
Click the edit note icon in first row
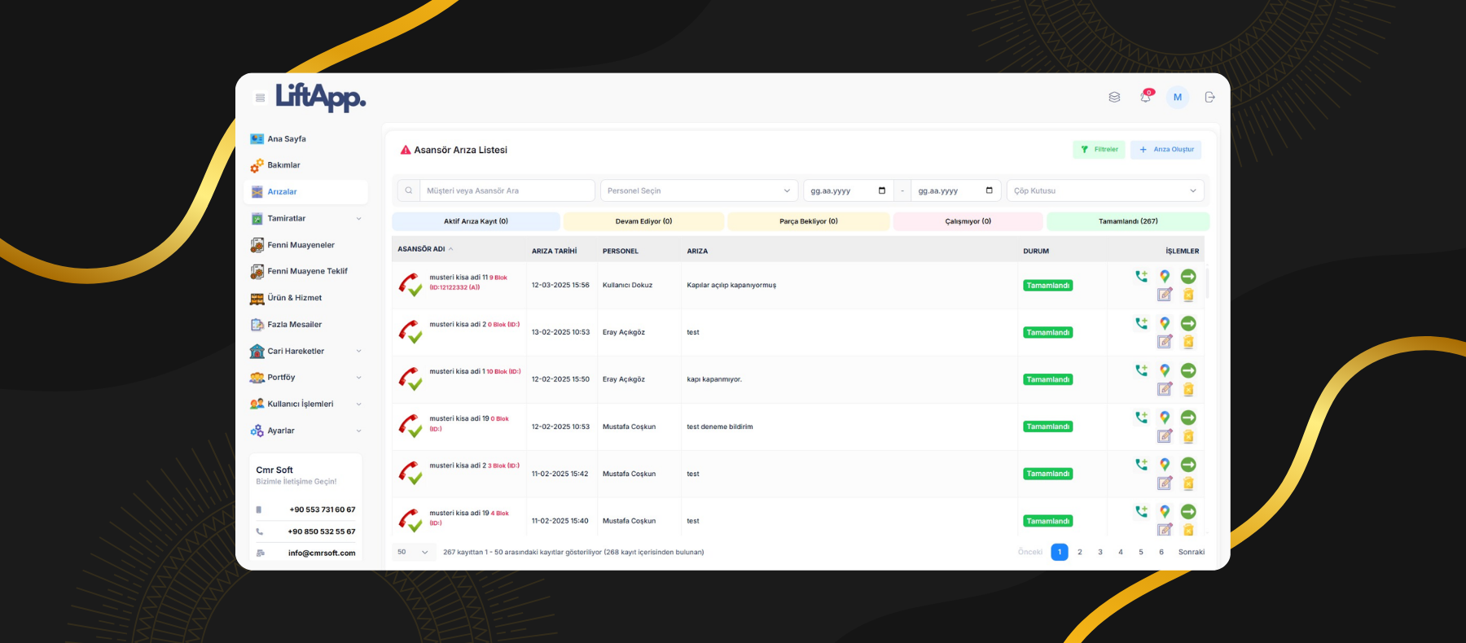pos(1165,295)
